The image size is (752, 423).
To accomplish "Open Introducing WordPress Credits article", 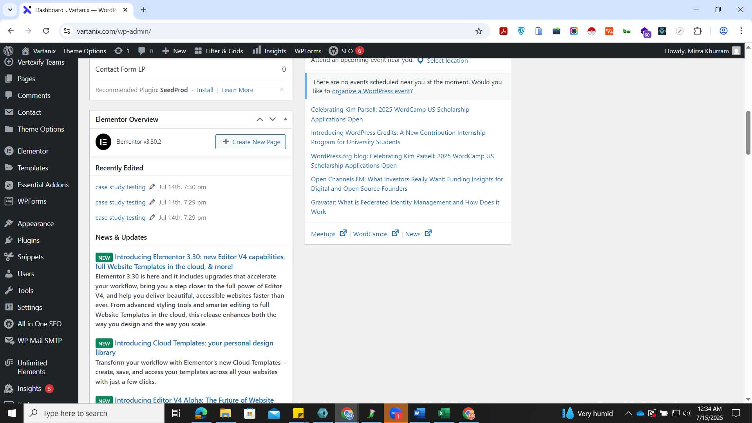I will [x=398, y=137].
